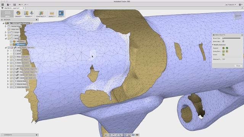This screenshot has height=137, width=244.
Task: Click the Inspect measure icon
Action: point(52,13)
